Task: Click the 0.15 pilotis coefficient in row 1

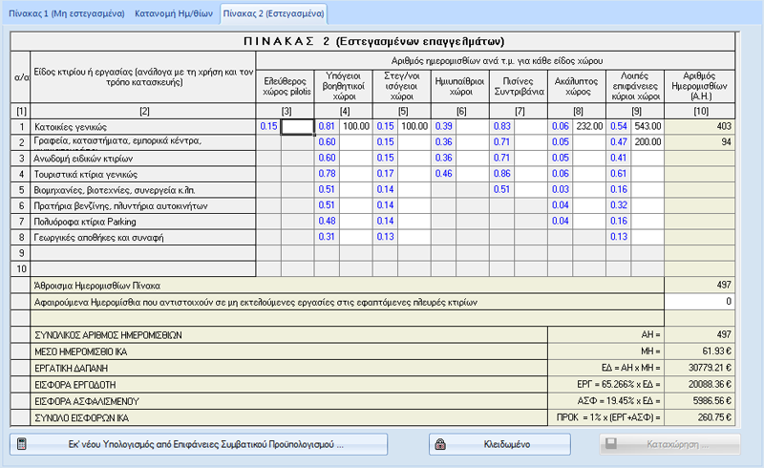Action: click(x=268, y=126)
